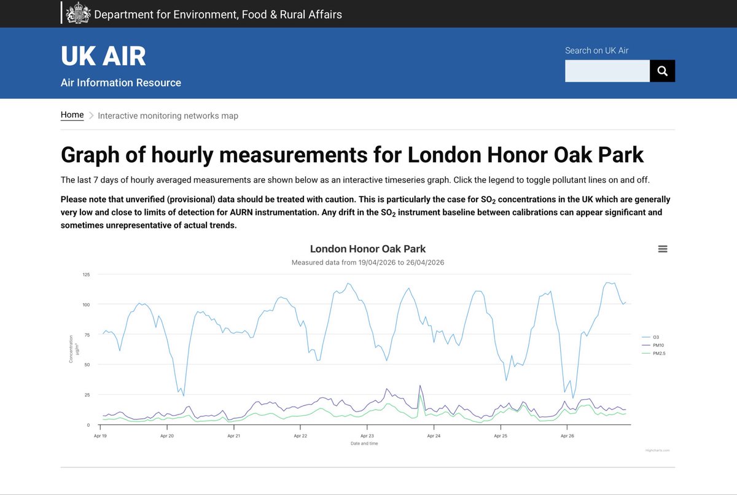
Task: Click the Apr 24 axis label
Action: click(x=434, y=436)
